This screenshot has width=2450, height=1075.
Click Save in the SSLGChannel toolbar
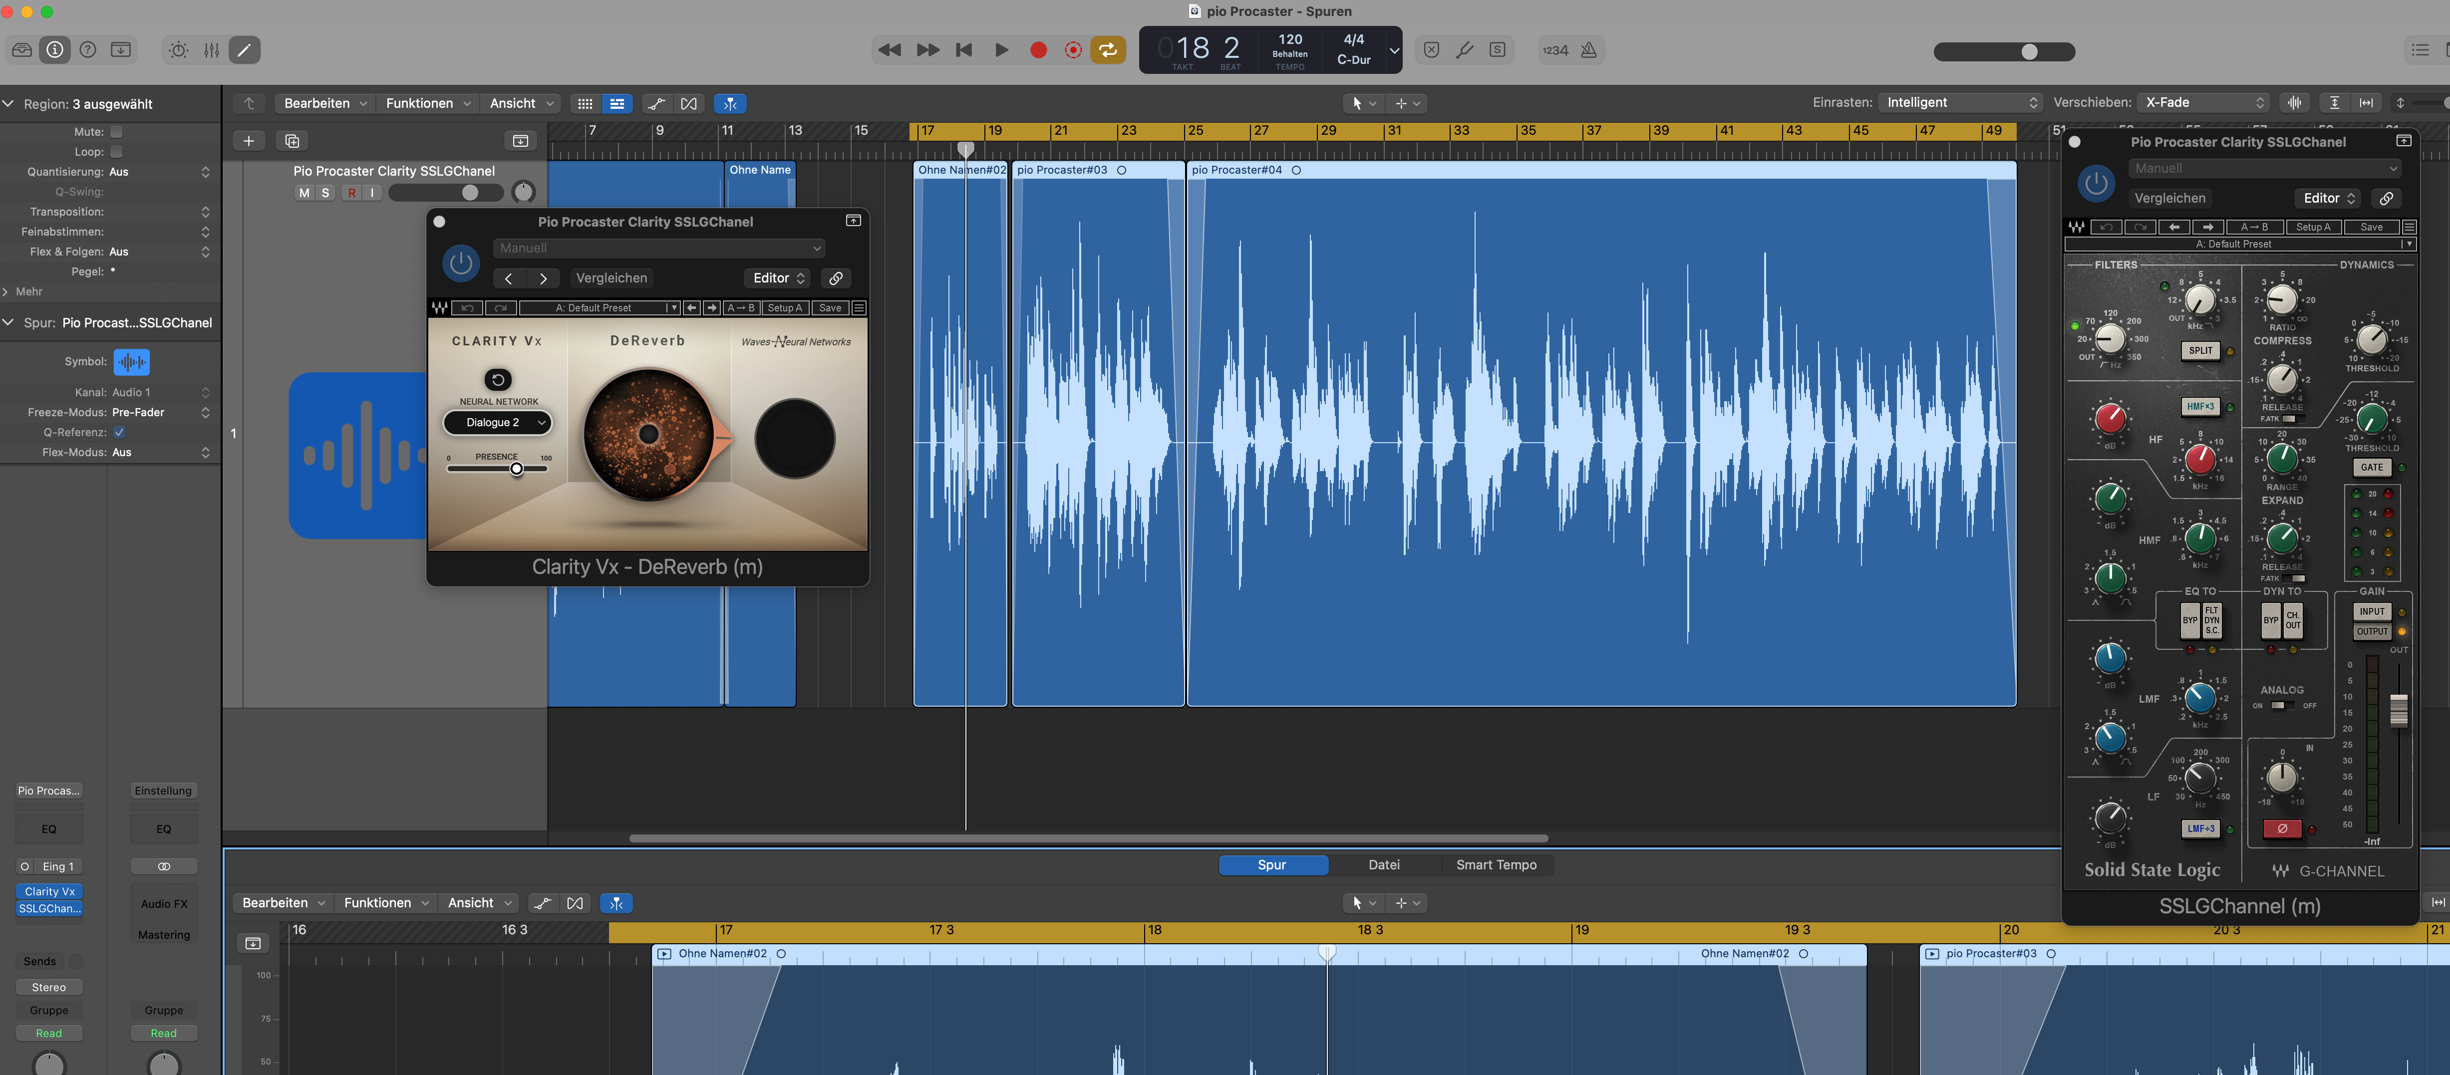(x=2371, y=227)
